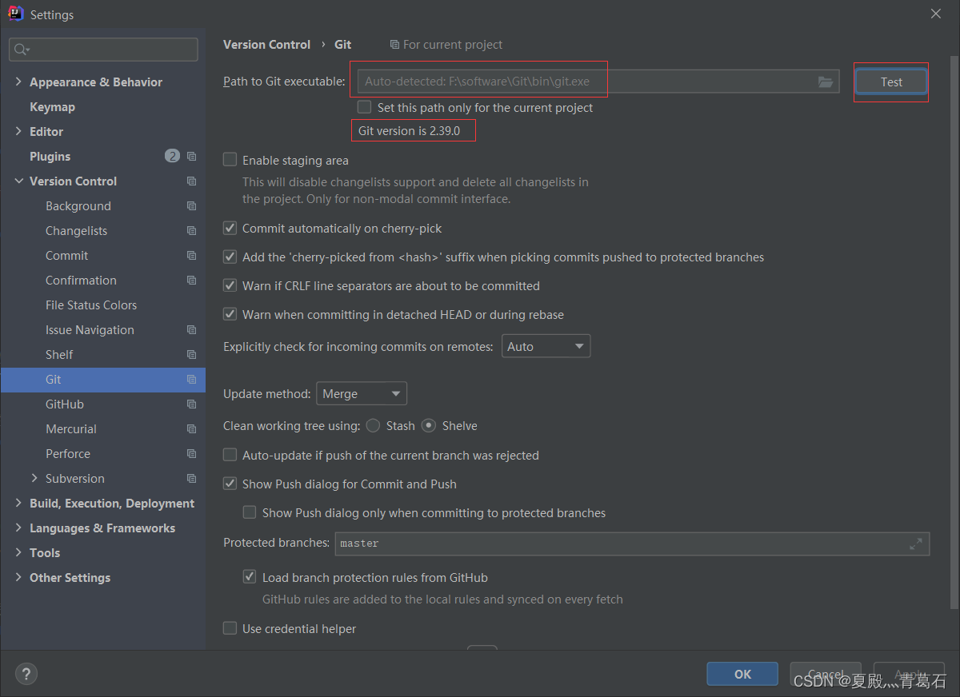Click project-level icon next to Plugins
This screenshot has width=960, height=697.
coord(191,157)
